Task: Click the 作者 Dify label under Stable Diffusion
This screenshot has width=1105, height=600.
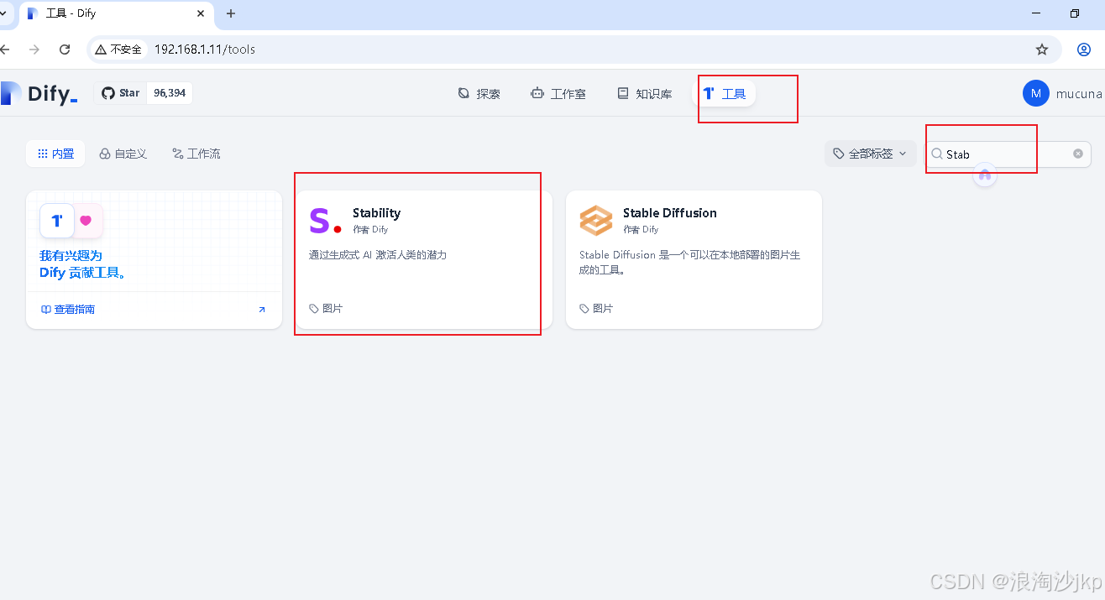Action: pyautogui.click(x=641, y=229)
